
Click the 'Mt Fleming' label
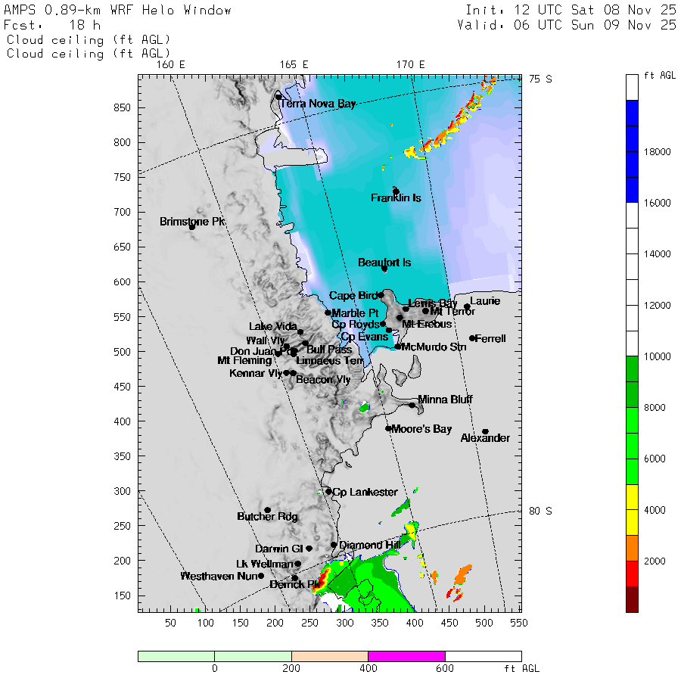click(244, 360)
